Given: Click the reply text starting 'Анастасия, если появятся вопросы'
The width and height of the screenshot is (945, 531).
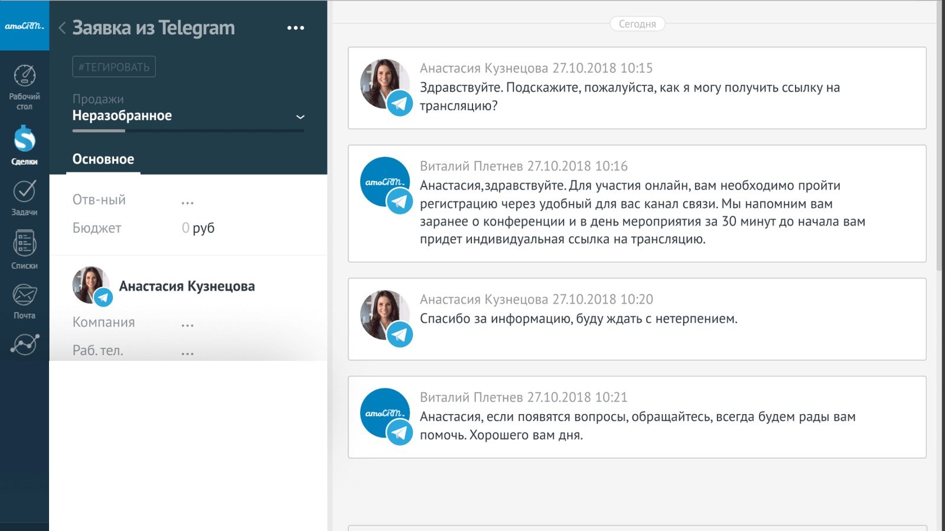Looking at the screenshot, I should [x=638, y=426].
